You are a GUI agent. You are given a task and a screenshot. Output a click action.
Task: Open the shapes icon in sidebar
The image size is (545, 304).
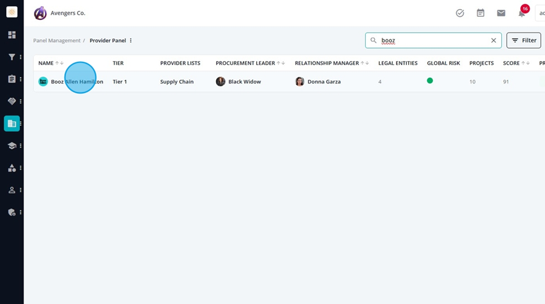point(12,168)
